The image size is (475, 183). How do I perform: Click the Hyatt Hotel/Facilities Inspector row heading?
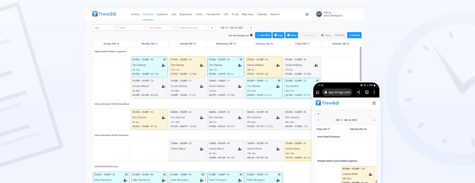coord(110,51)
